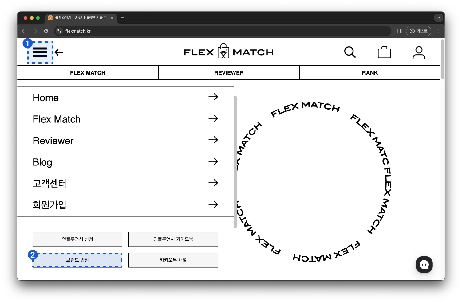Open the 회원가입 menu item
Viewport: 462px width, 303px height.
pyautogui.click(x=125, y=205)
